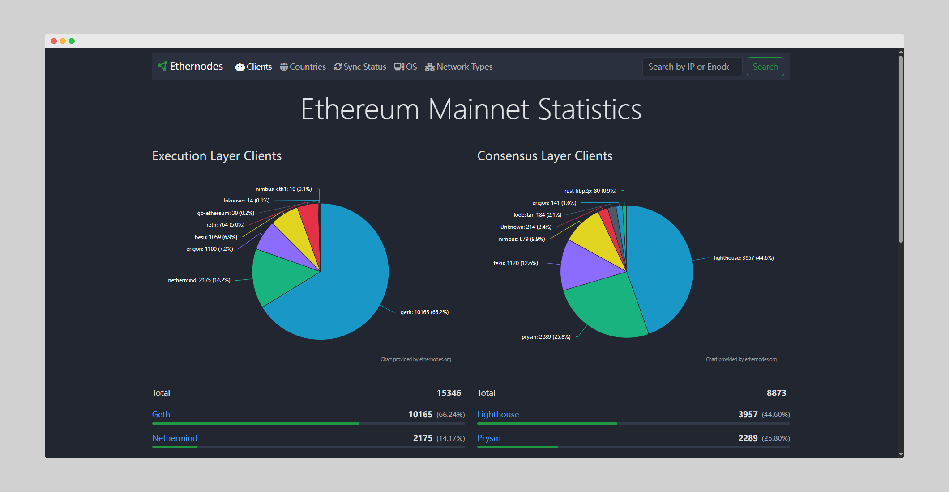Click the Nethermind count 2175
Viewport: 949px width, 492px height.
(x=423, y=438)
